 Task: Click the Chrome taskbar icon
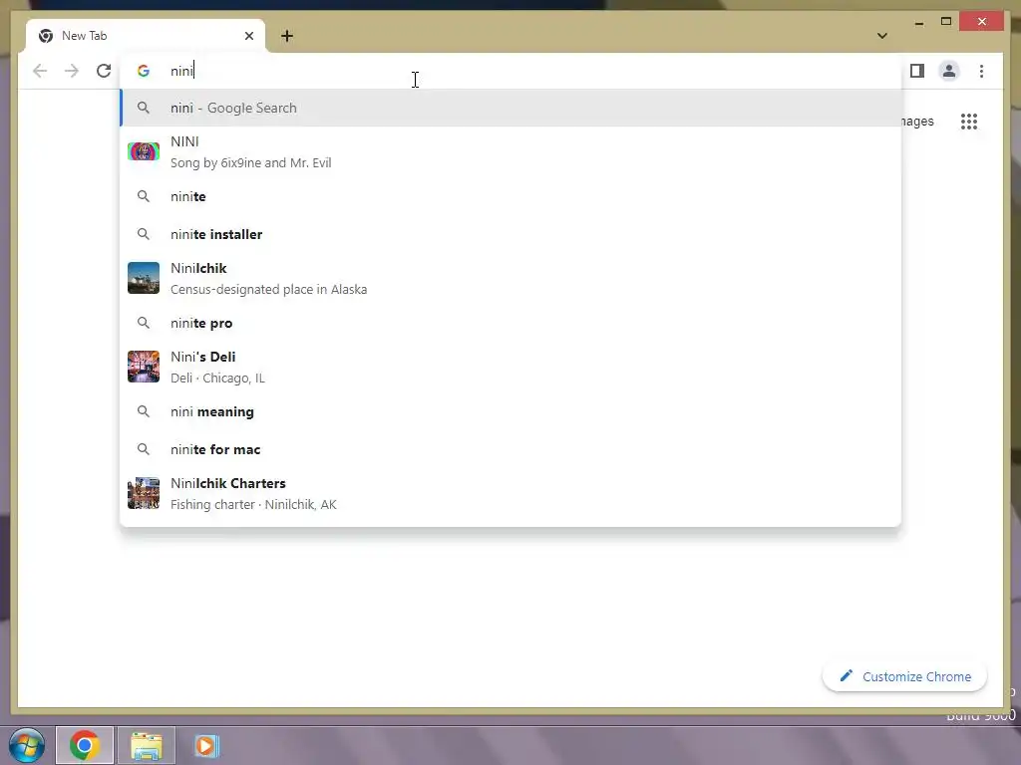click(x=85, y=745)
